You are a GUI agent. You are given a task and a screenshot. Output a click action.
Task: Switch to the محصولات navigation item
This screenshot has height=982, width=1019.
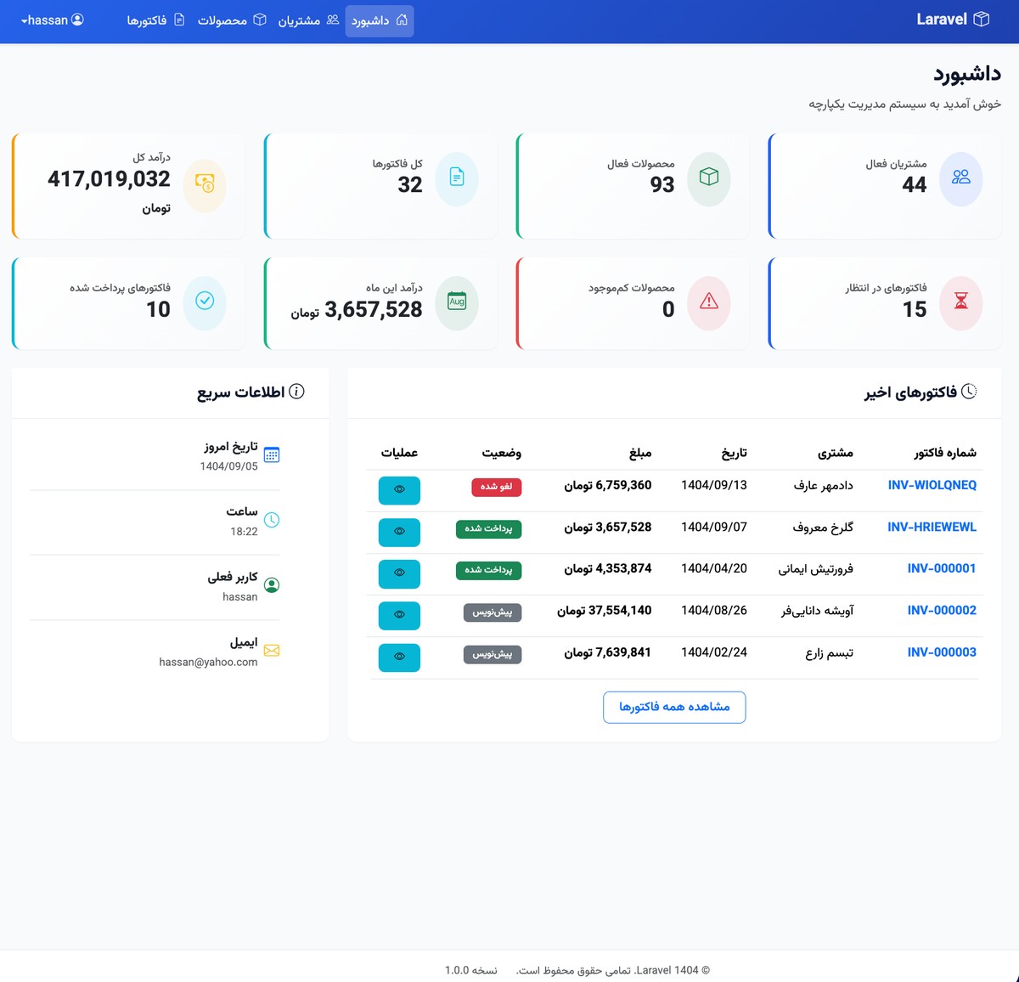[231, 20]
